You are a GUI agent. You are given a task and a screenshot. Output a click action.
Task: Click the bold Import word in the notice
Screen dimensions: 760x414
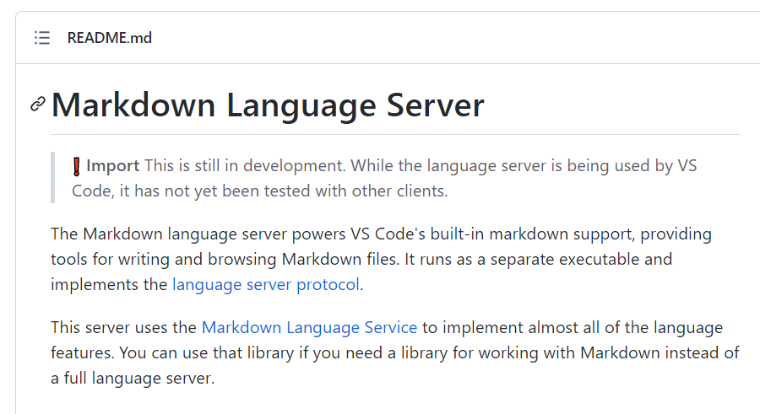[x=113, y=165]
